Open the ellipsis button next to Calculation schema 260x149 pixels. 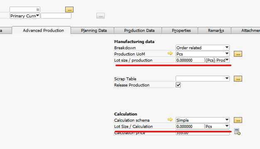tap(238, 120)
